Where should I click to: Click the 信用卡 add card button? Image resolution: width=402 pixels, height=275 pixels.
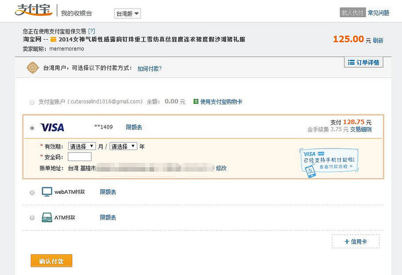[356, 241]
